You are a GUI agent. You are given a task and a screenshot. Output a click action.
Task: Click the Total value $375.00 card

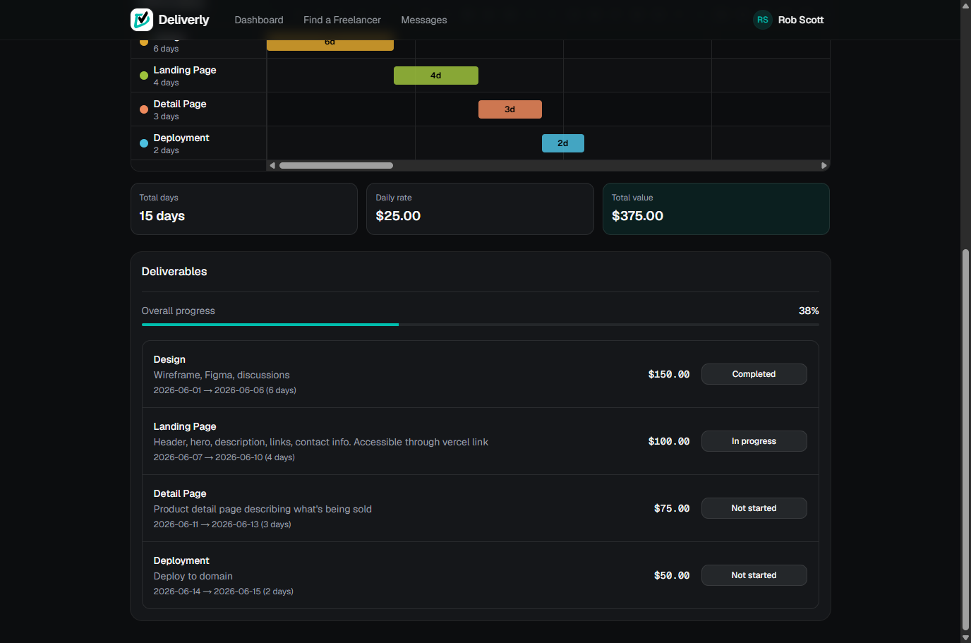click(716, 209)
